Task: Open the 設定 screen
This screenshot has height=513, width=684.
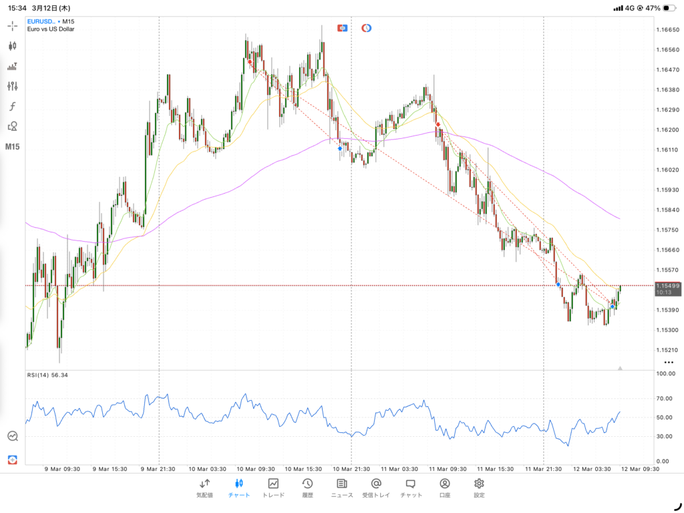Action: click(x=478, y=488)
